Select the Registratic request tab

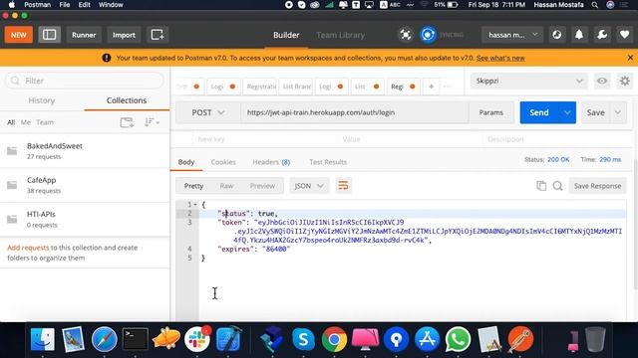tap(261, 87)
